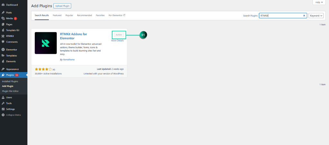Switch to the Favorites tab
Image resolution: width=329 pixels, height=145 pixels.
click(x=100, y=15)
